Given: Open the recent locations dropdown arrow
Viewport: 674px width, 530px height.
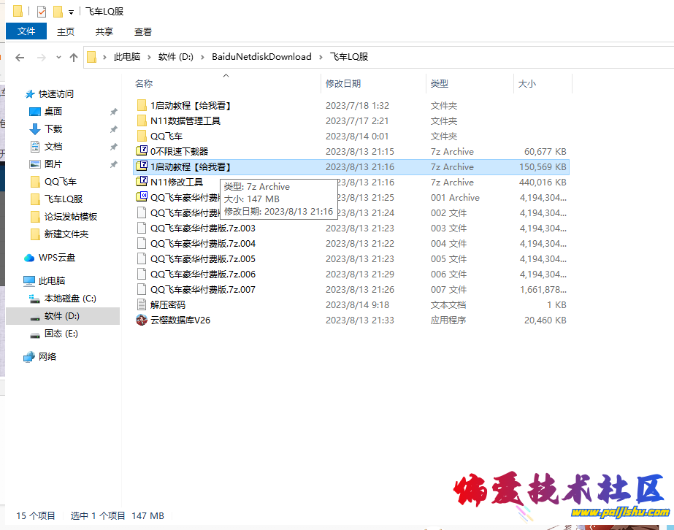Looking at the screenshot, I should coord(58,57).
